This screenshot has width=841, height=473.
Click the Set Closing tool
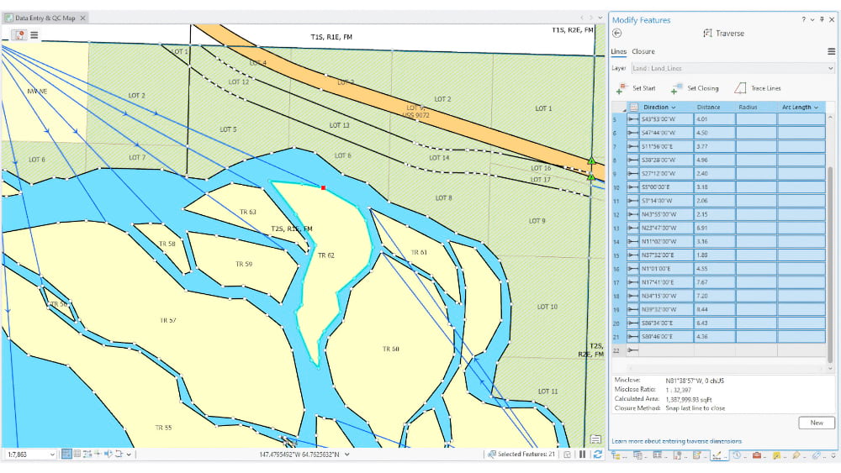coord(696,88)
